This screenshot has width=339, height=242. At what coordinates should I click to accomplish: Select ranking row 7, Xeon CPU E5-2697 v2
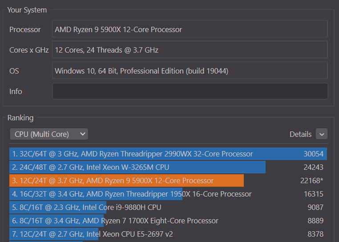[x=168, y=234]
